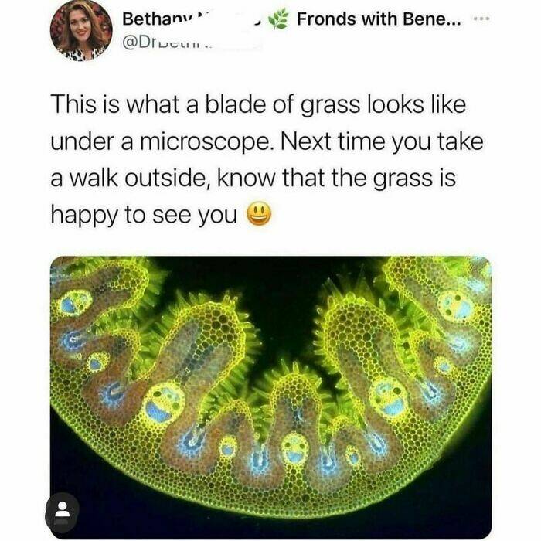Viewport: 541px width, 541px height.
Task: Click the small smiley cell at bottom middle of photo
Action: (294, 447)
